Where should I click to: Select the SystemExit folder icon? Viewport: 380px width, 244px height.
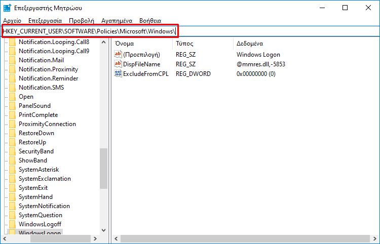click(x=12, y=188)
